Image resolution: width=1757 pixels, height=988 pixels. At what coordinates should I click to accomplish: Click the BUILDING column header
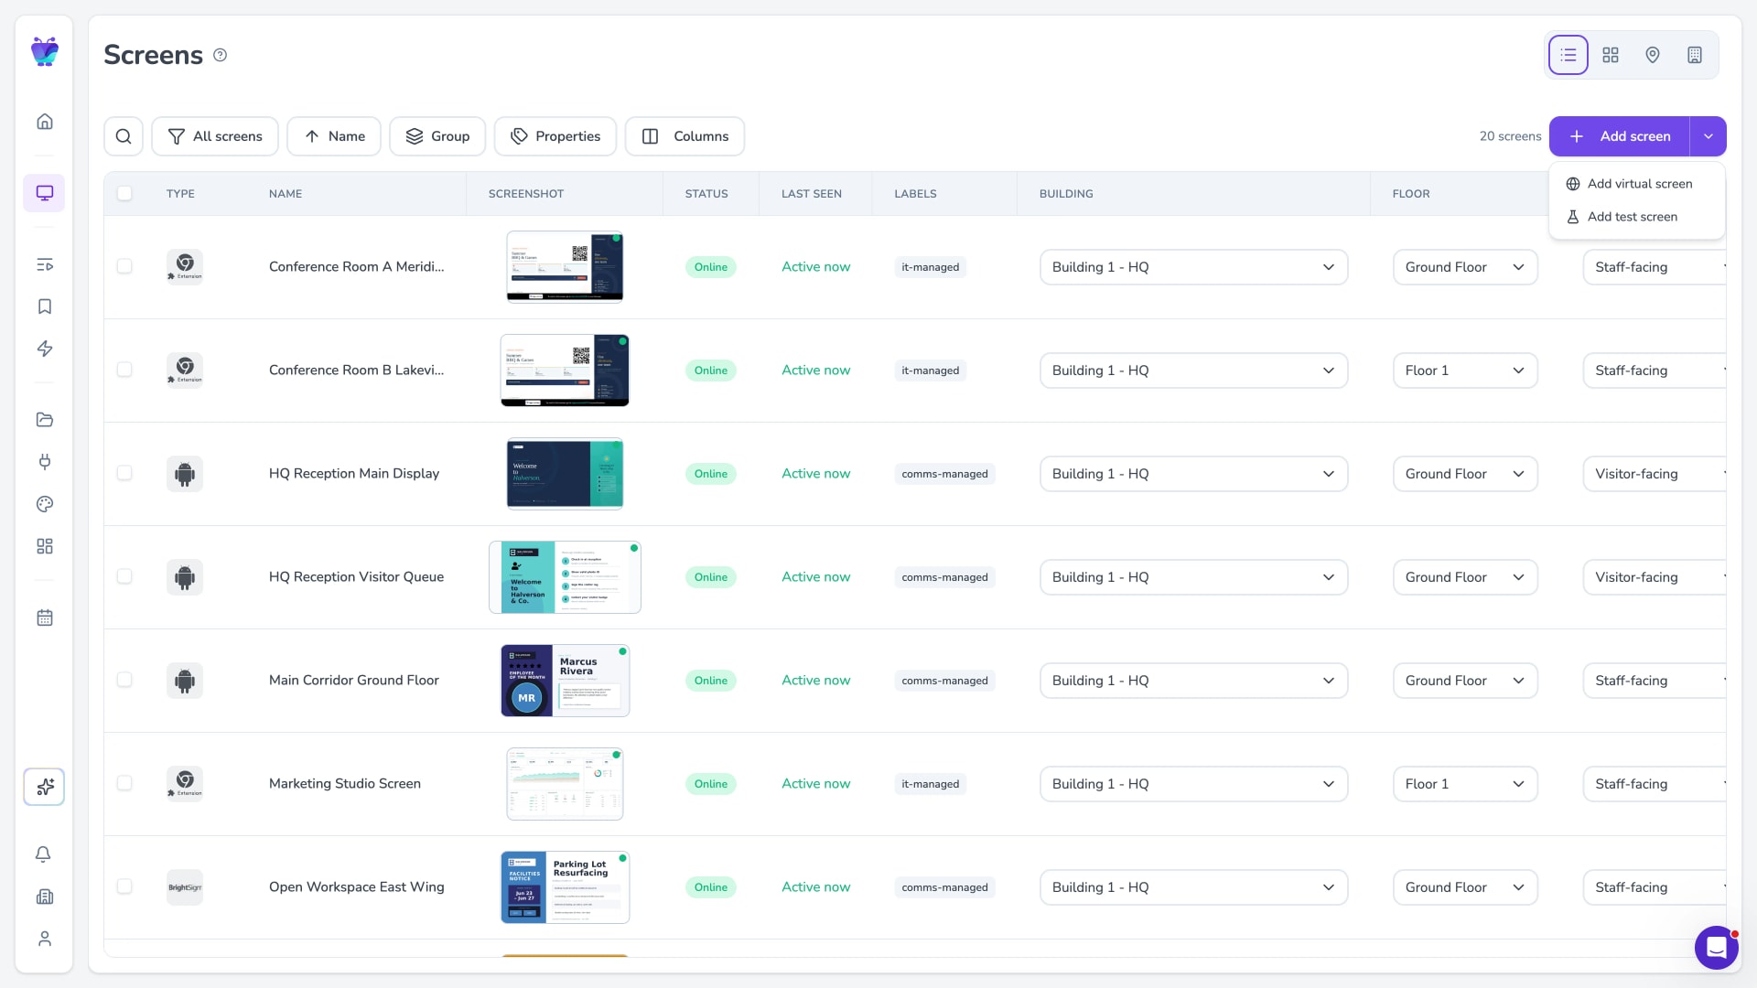(1066, 194)
